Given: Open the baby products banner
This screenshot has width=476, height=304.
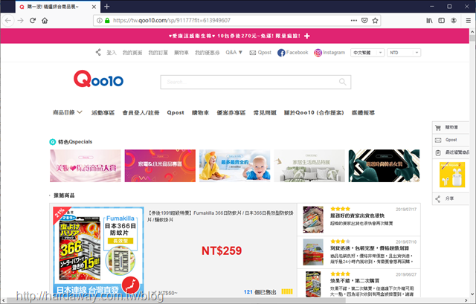Looking at the screenshot, I should (x=235, y=166).
